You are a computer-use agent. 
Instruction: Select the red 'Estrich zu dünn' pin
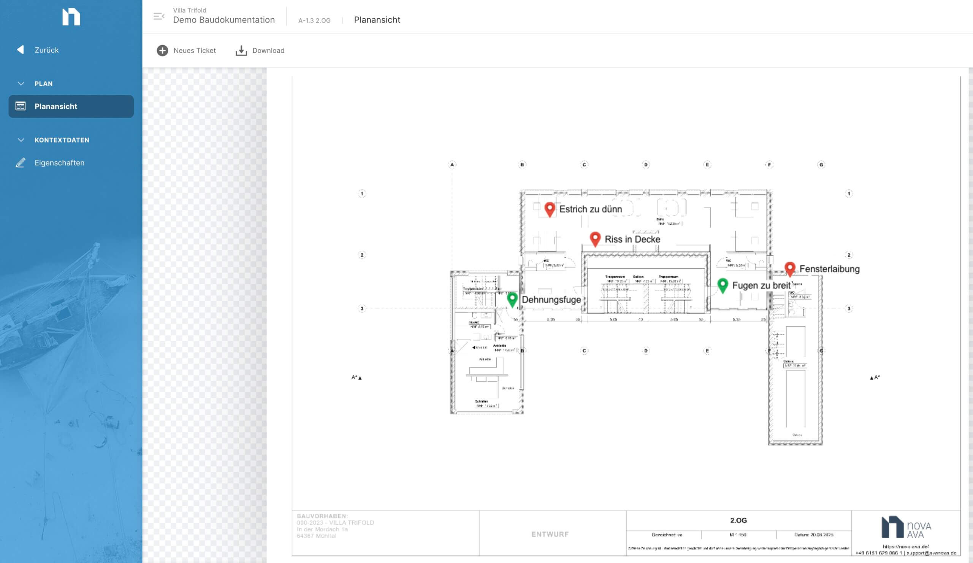click(x=550, y=209)
